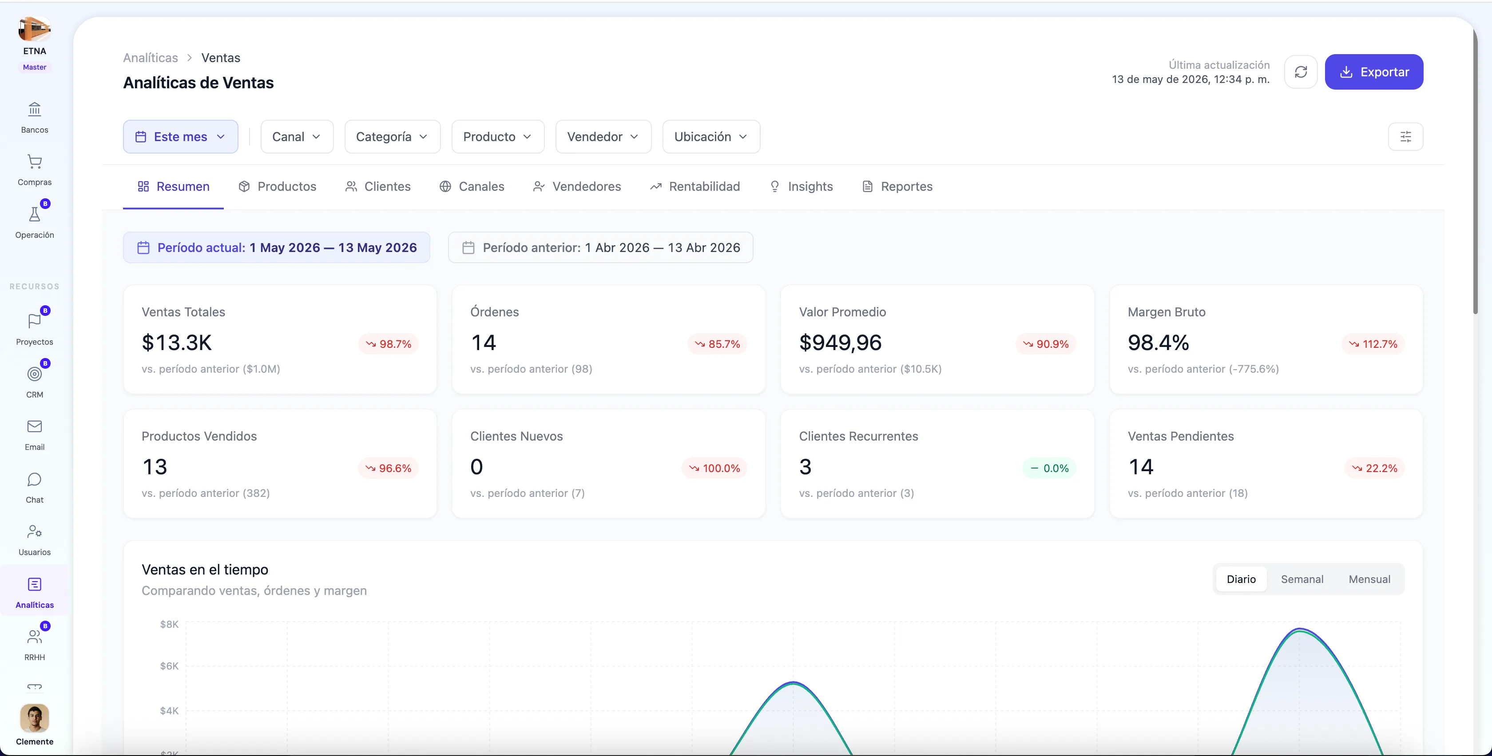Image resolution: width=1492 pixels, height=756 pixels.
Task: Click 'vs. período anterior (382)' text
Action: pyautogui.click(x=206, y=493)
